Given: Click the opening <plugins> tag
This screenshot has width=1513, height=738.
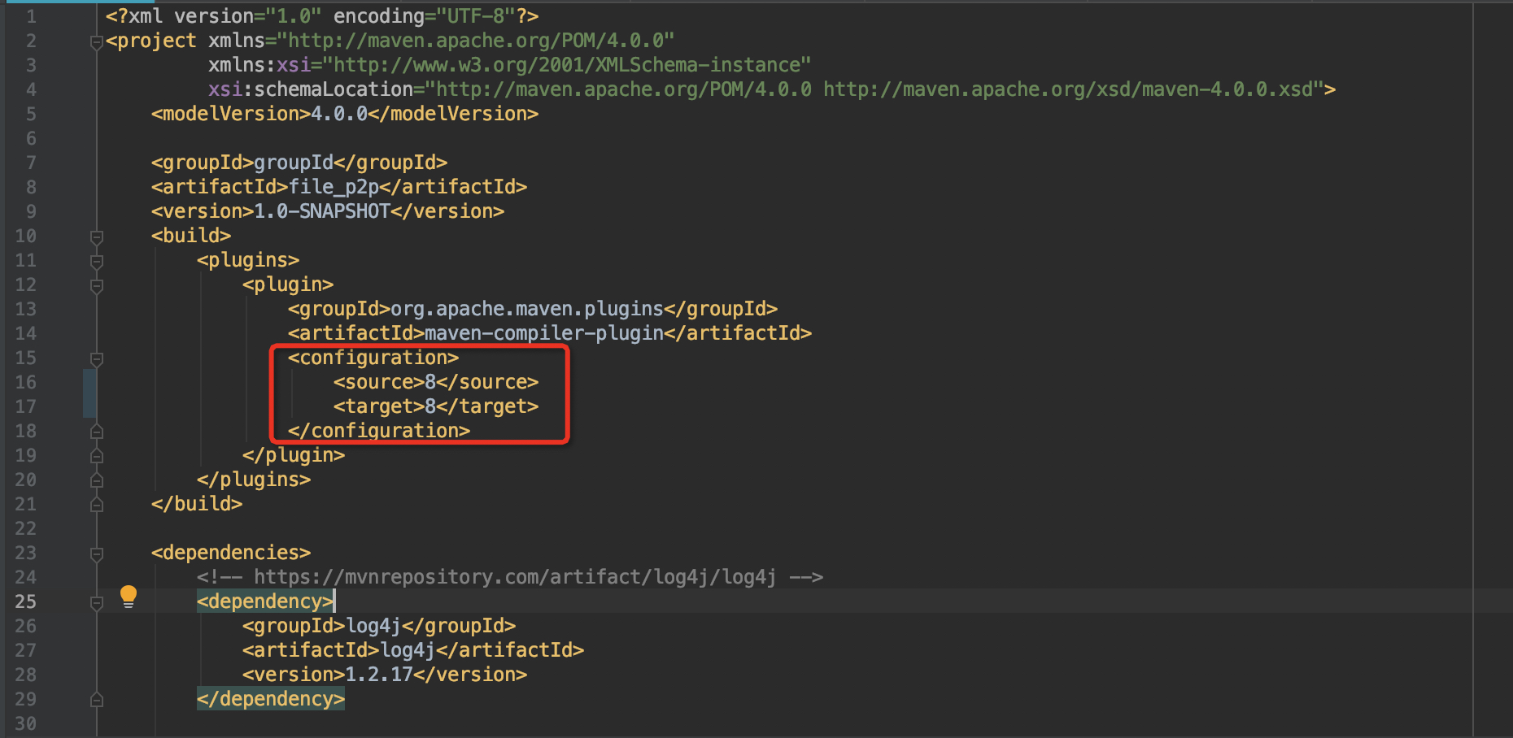Looking at the screenshot, I should [248, 260].
